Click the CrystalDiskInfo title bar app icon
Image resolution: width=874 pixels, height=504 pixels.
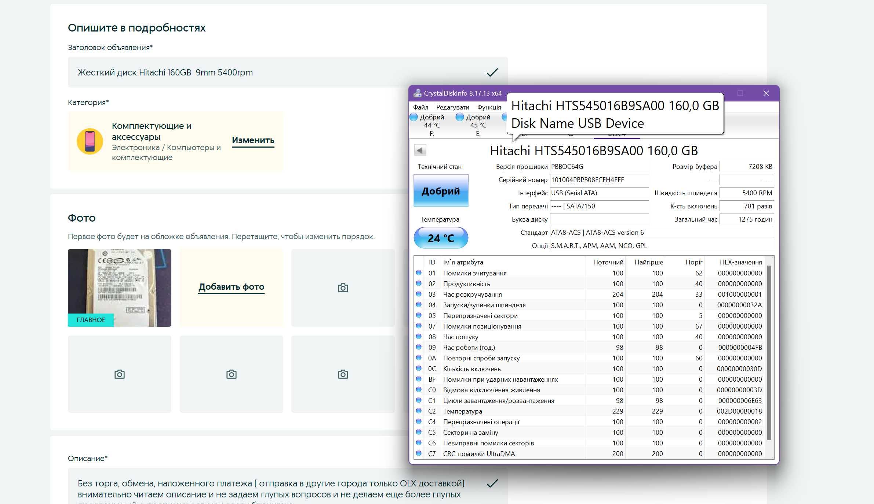tap(417, 93)
